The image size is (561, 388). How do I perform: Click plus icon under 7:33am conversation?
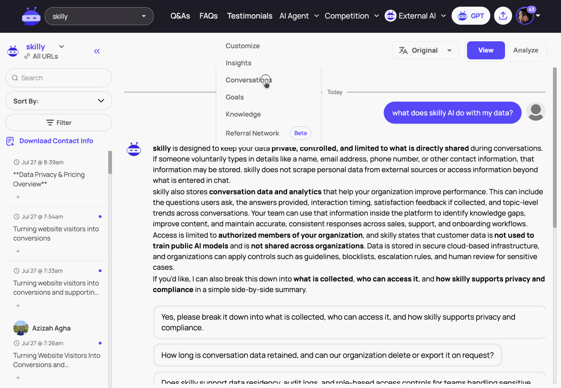[18, 306]
